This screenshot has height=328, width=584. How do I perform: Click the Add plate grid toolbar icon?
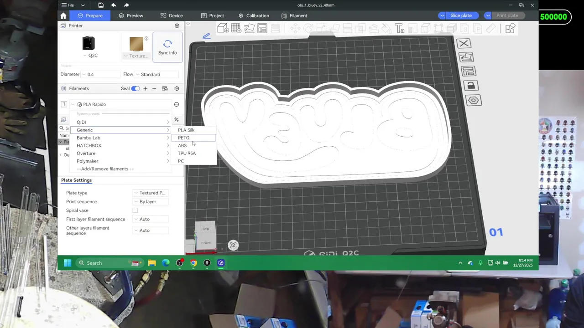[236, 28]
